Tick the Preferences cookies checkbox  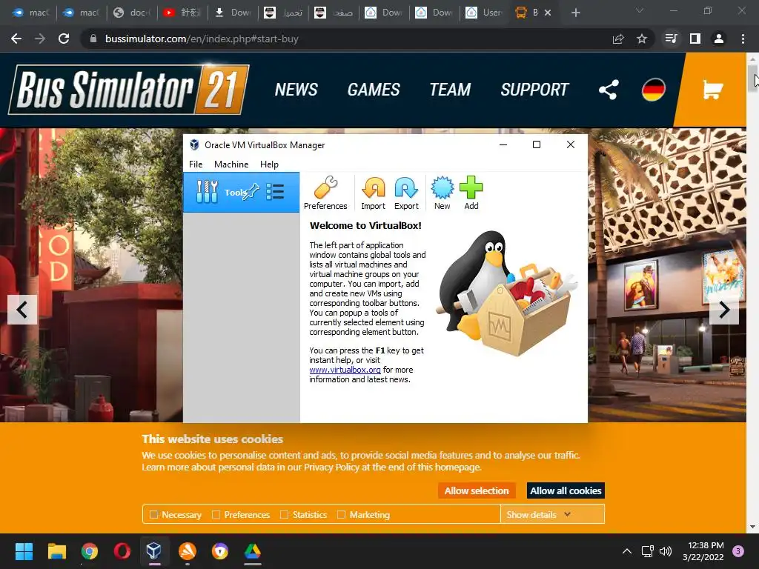tap(216, 515)
